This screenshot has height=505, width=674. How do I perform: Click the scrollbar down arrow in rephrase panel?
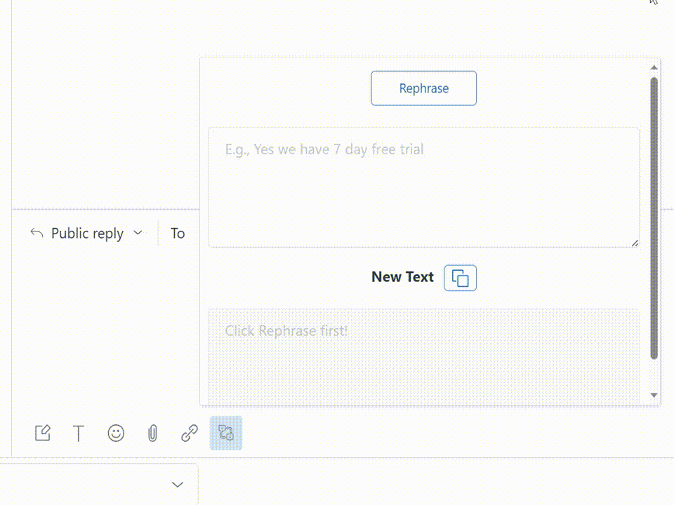(654, 395)
